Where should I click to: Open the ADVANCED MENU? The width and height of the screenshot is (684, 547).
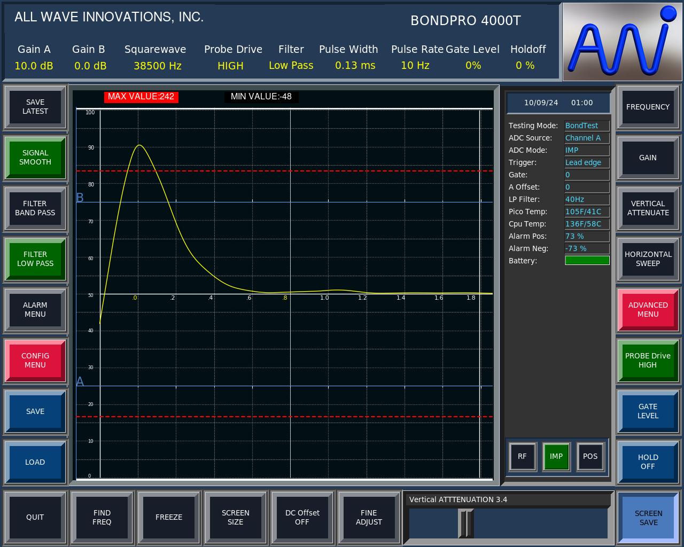[648, 310]
